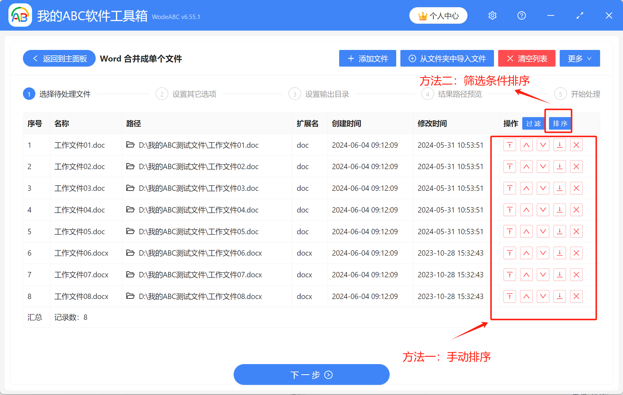Open the settings gear in title bar

coord(492,15)
